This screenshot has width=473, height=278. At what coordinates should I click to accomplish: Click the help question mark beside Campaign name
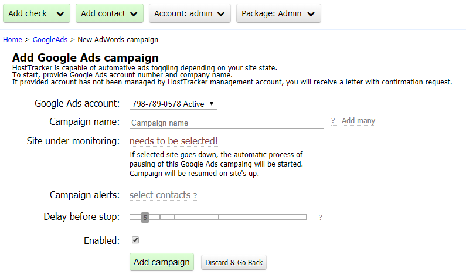(333, 121)
